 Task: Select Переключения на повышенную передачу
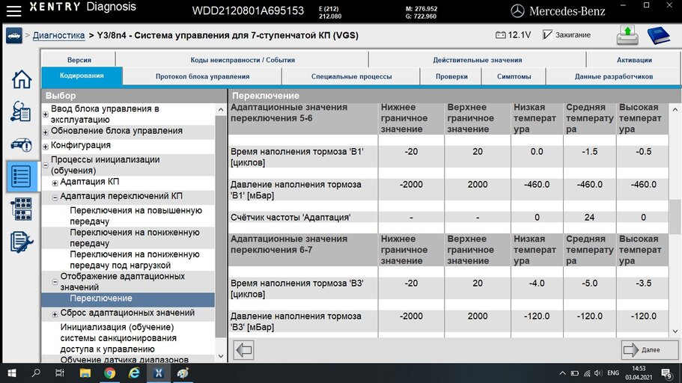[136, 215]
